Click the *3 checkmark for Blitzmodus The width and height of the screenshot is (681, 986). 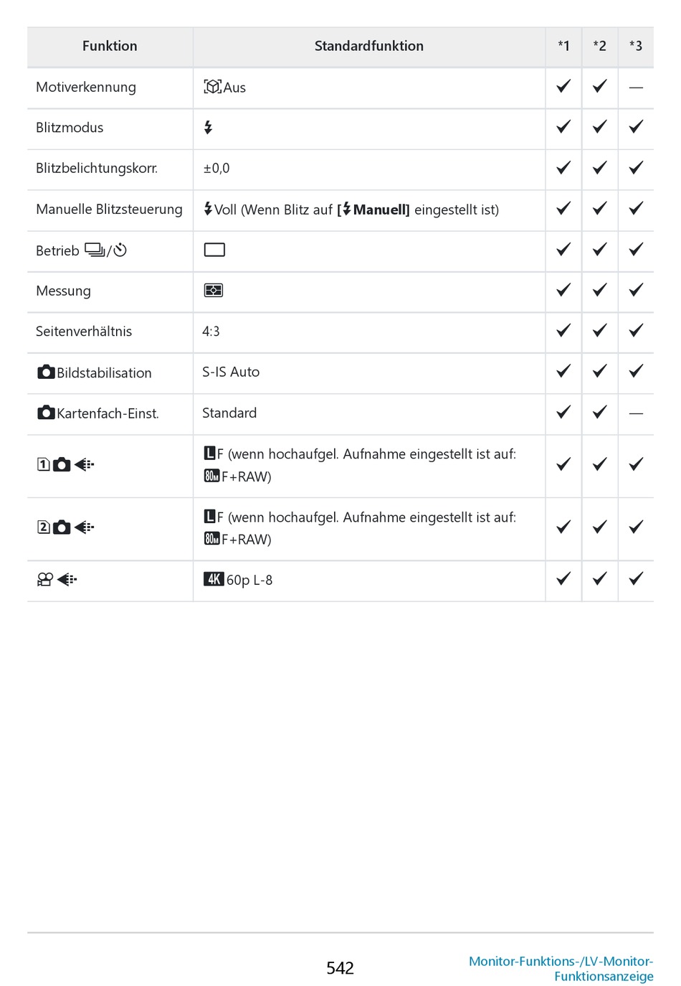636,128
